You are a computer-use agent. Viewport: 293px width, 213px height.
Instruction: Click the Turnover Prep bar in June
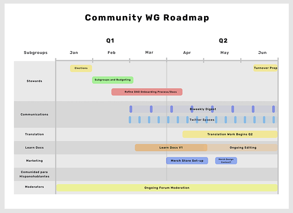(x=265, y=68)
